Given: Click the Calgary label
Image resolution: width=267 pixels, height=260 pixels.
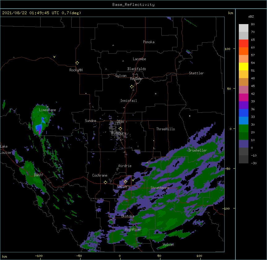Looking at the screenshot, I should [124, 186].
